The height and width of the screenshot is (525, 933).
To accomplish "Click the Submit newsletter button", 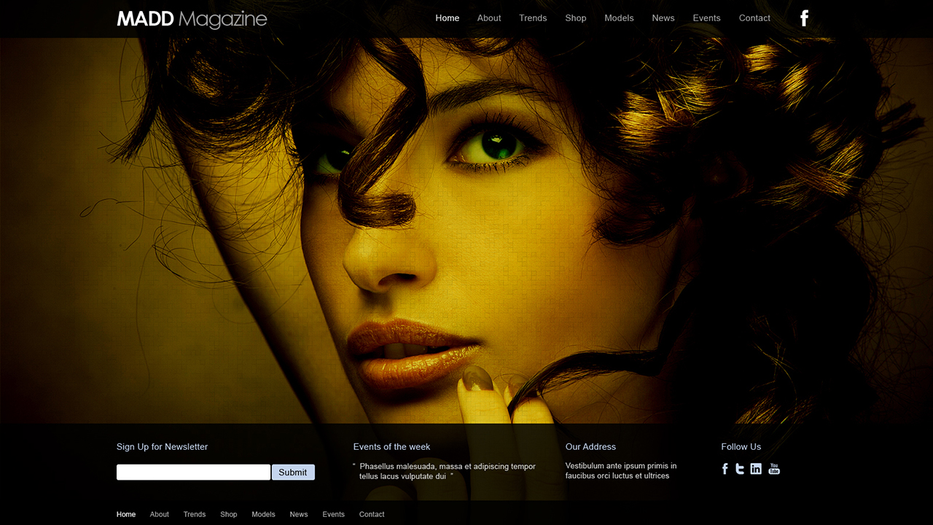I will pyautogui.click(x=293, y=472).
